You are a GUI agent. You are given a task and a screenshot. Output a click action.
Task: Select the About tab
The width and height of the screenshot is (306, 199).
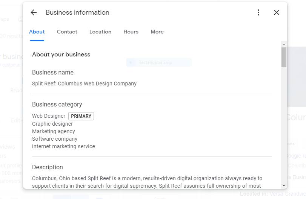tap(37, 32)
